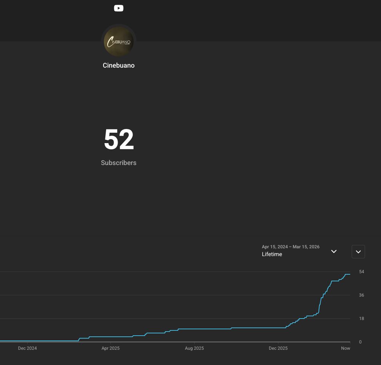Select the 52 subscriber count
The width and height of the screenshot is (381, 365).
pyautogui.click(x=119, y=139)
